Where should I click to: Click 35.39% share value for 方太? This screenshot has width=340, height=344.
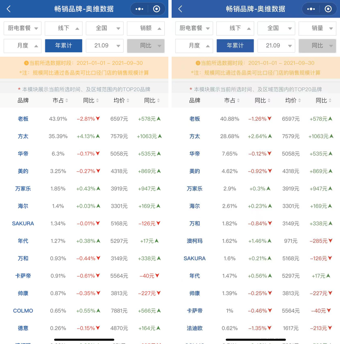(x=58, y=136)
